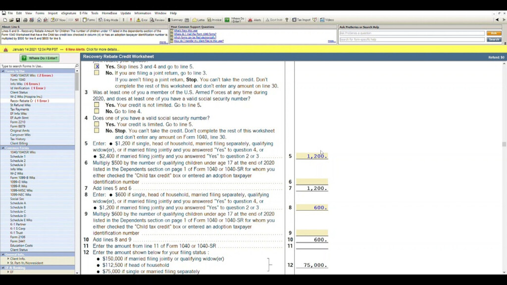This screenshot has height=285, width=507.
Task: Click the Govt Instr toolbar button
Action: pyautogui.click(x=274, y=20)
